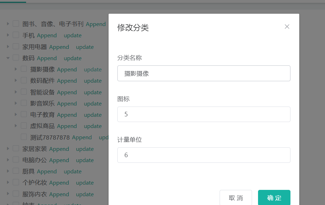Click the 图标 input field
This screenshot has height=205, width=325.
tap(204, 114)
